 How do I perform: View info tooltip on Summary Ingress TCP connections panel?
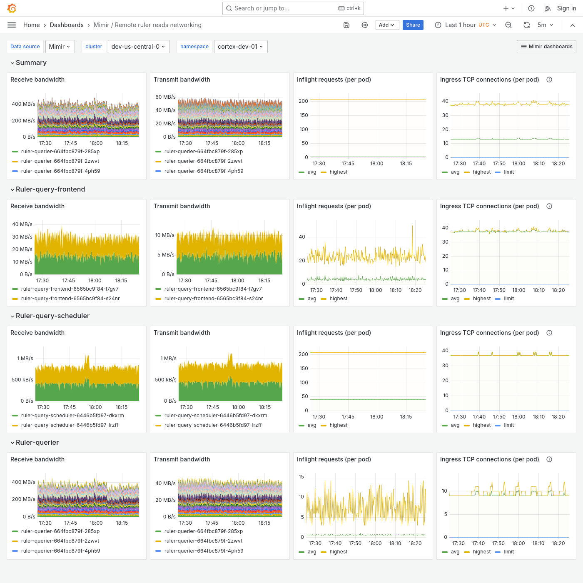[549, 79]
